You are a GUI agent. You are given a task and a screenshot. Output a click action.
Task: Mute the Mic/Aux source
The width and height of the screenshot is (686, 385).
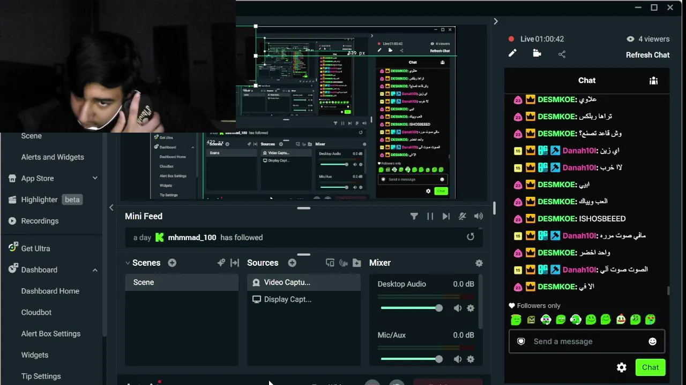coord(458,359)
